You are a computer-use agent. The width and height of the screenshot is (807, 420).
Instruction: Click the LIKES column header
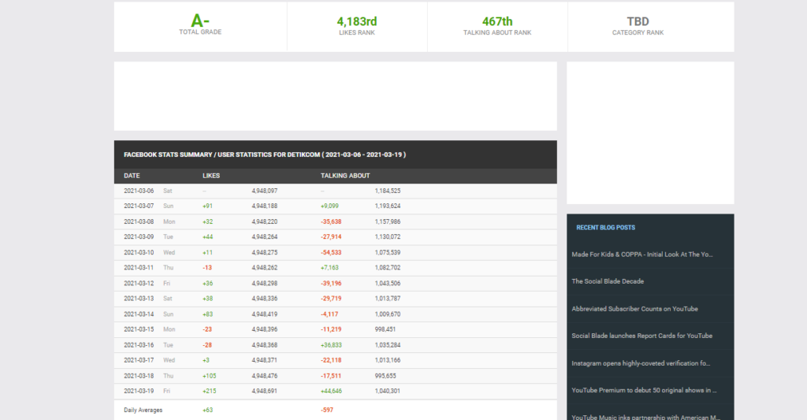point(211,176)
